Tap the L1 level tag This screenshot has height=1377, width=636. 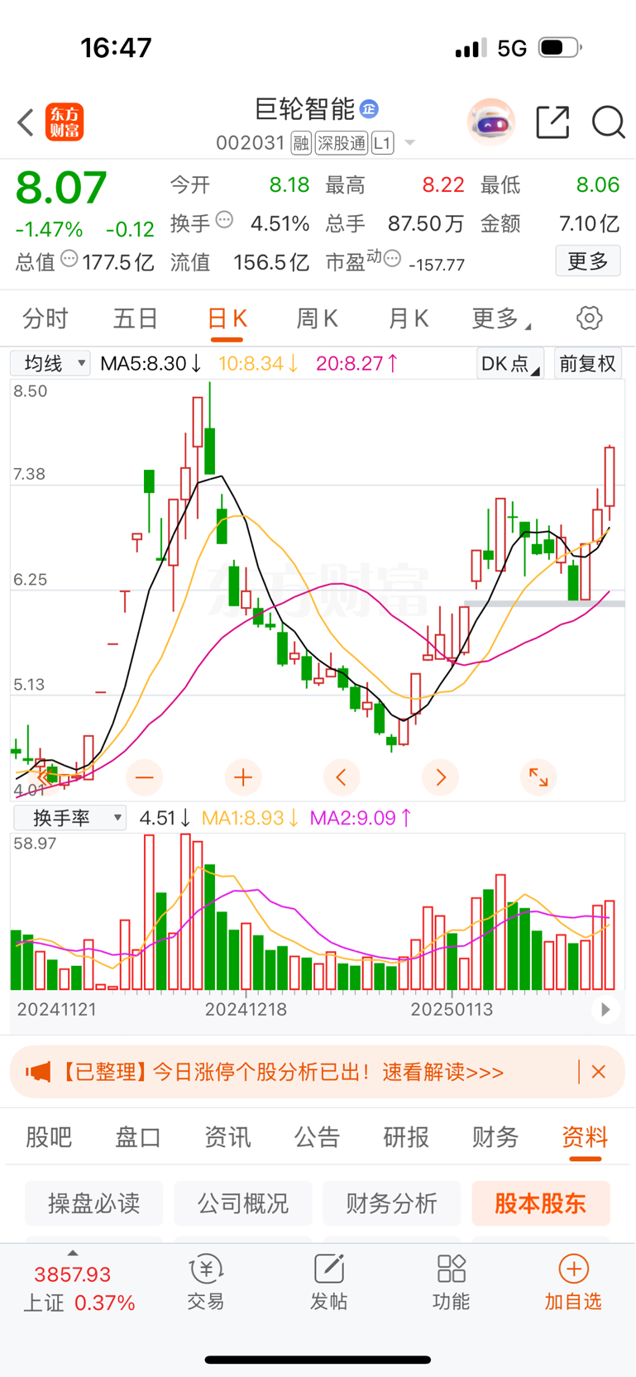coord(382,143)
